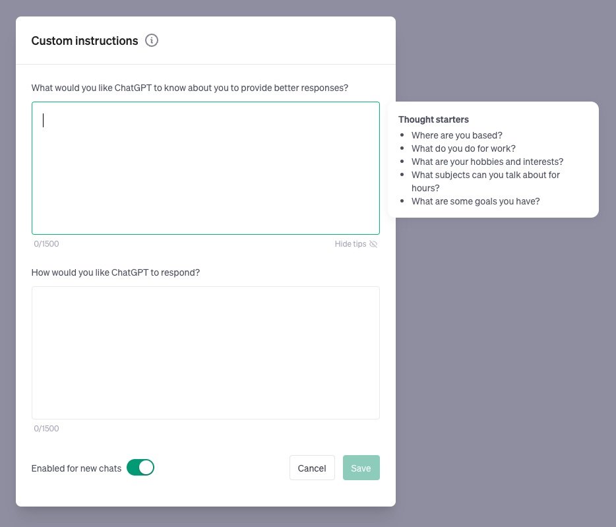Click the Hide tips link
Viewport: 616px width, 527px height.
(350, 244)
